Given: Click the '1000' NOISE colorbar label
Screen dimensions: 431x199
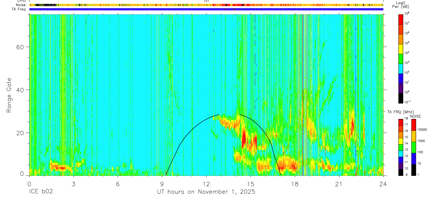Looking at the screenshot, I should 422,141.
